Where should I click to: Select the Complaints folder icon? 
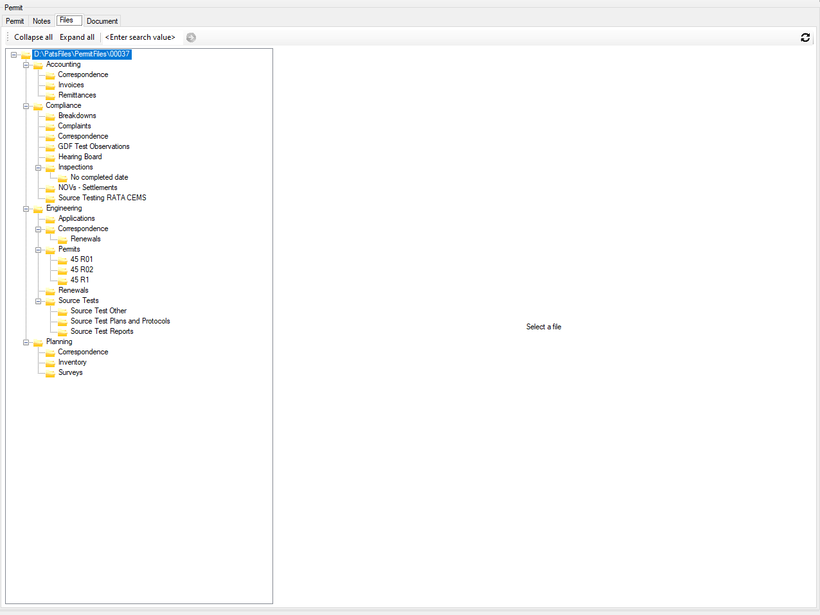point(50,126)
